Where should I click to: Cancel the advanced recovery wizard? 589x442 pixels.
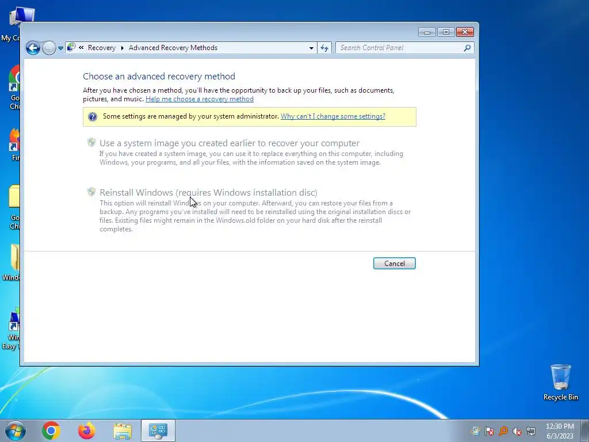pyautogui.click(x=395, y=264)
